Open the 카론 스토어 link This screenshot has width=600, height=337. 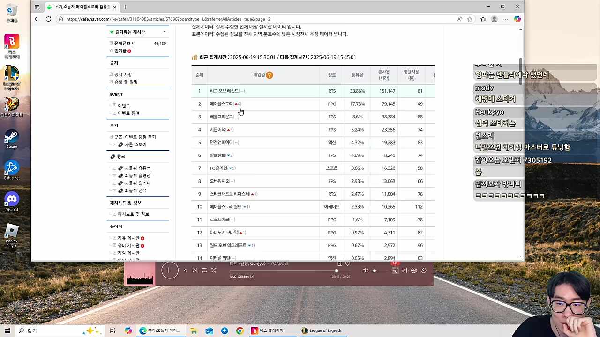tap(135, 145)
